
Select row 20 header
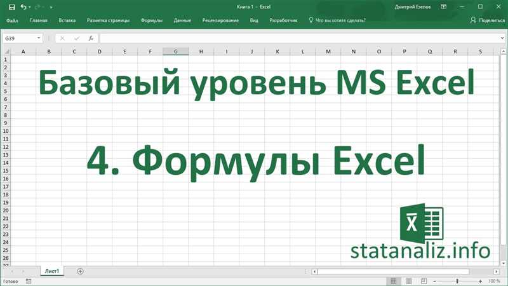click(x=6, y=210)
